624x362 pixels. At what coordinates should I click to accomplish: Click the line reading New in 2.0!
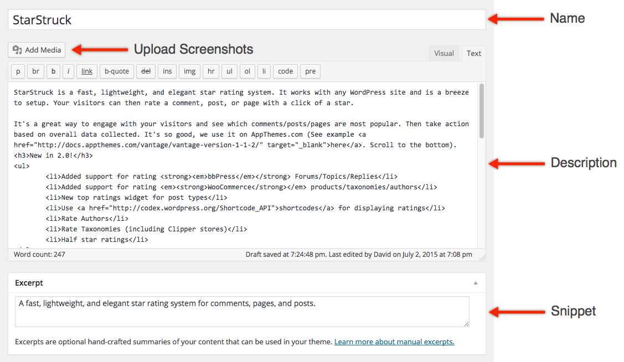pyautogui.click(x=53, y=156)
